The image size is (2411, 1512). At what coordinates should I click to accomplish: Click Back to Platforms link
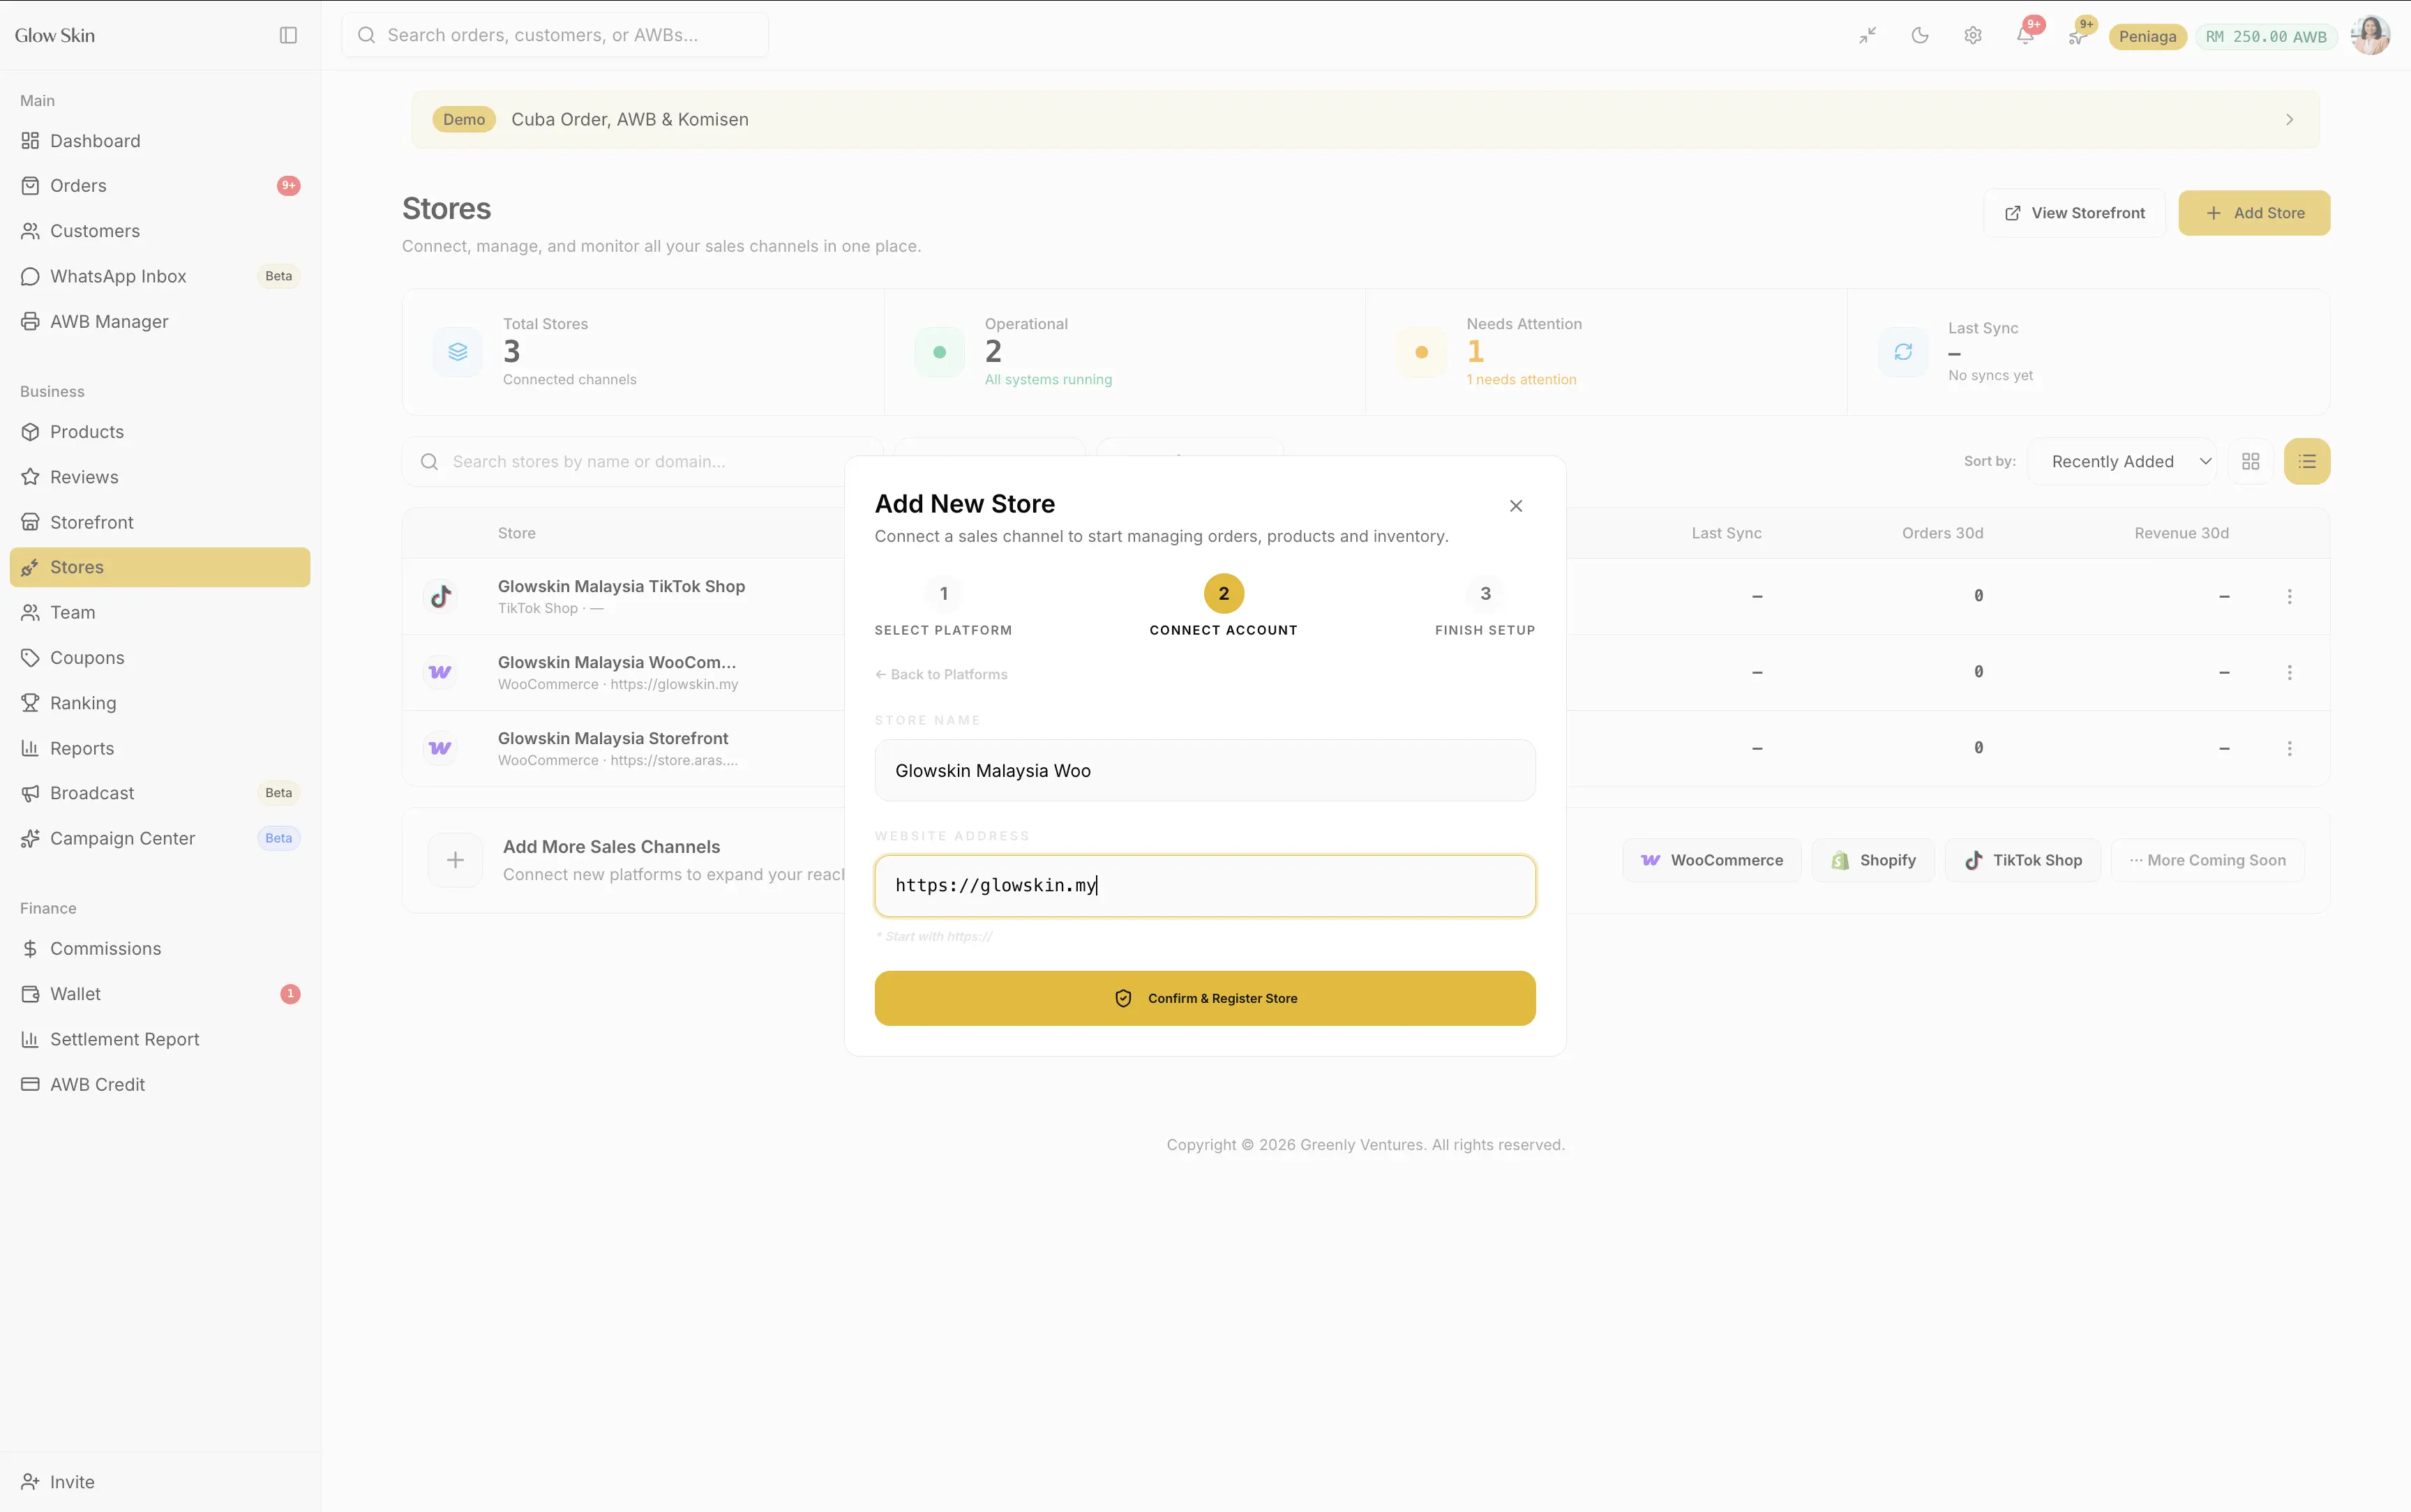941,675
